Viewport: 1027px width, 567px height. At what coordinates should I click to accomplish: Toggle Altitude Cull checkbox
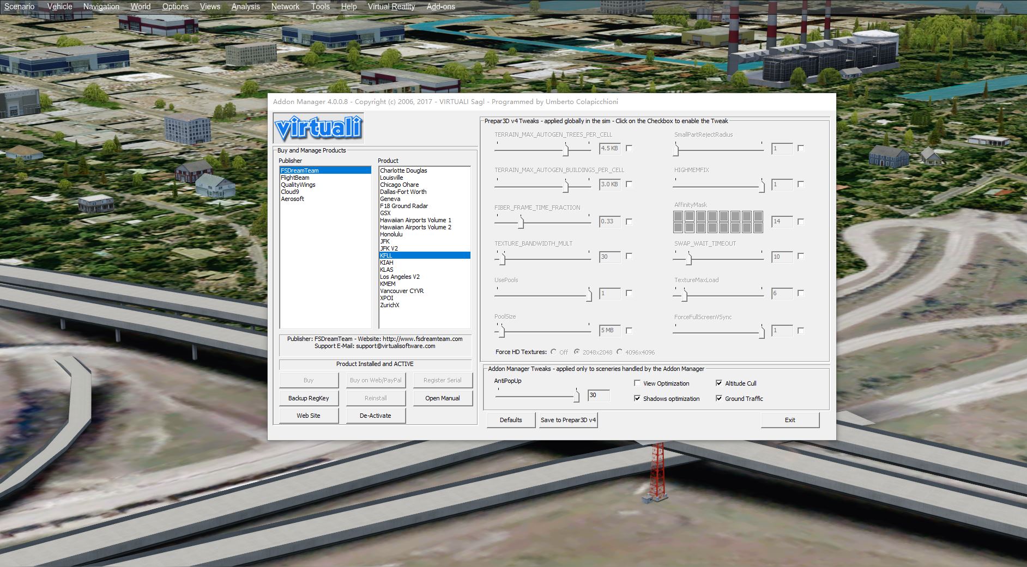(719, 383)
